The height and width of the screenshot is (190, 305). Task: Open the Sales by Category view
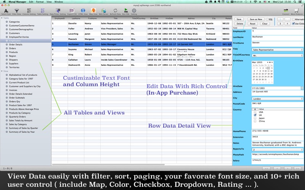click(18, 124)
